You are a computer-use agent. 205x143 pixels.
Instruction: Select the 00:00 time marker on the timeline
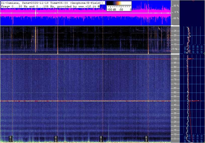point(56,139)
